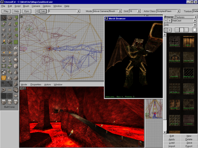Open the NaliCast texture package dropdown
198x148 pixels.
(195, 20)
